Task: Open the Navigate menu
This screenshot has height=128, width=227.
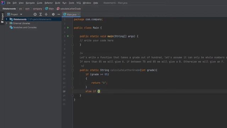Action: pyautogui.click(x=30, y=3)
